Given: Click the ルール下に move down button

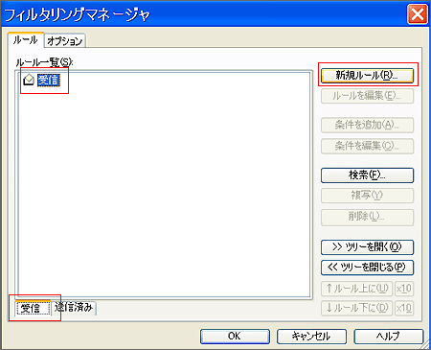Looking at the screenshot, I should tap(356, 308).
